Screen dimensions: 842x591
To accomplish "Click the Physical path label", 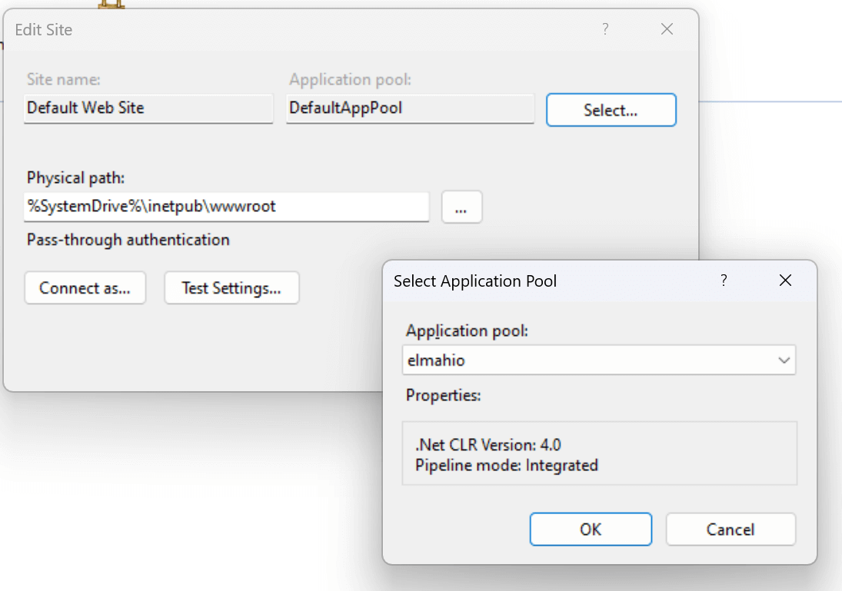I will click(x=75, y=178).
